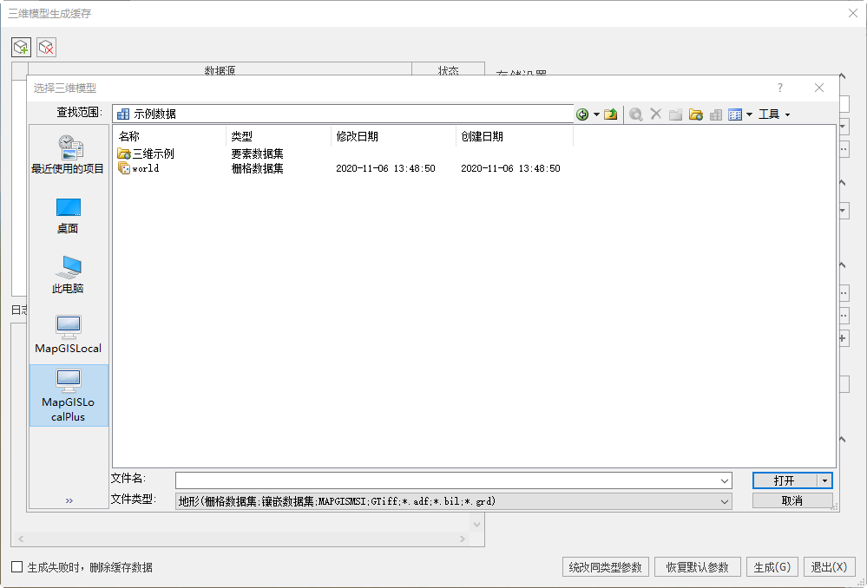Image resolution: width=867 pixels, height=588 pixels.
Task: Click the add 3D model icon
Action: 21,47
